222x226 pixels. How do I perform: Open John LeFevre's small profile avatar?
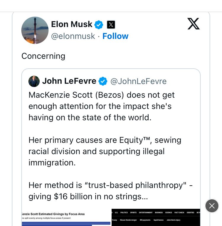tap(34, 81)
